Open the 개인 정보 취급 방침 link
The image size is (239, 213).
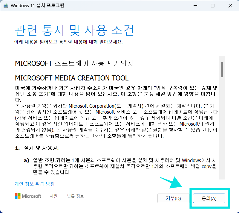pos(34,184)
